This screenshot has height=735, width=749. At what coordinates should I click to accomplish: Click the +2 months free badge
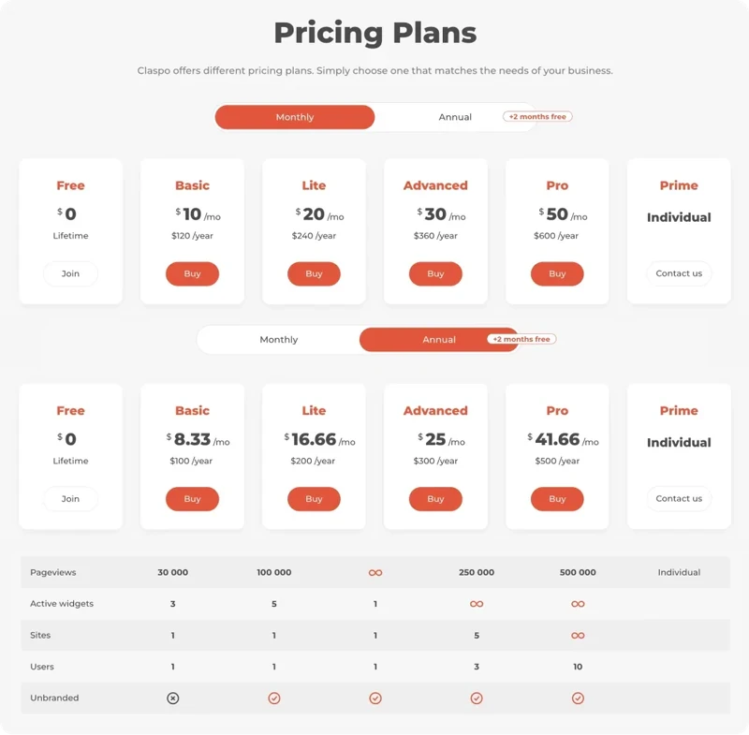coord(537,117)
